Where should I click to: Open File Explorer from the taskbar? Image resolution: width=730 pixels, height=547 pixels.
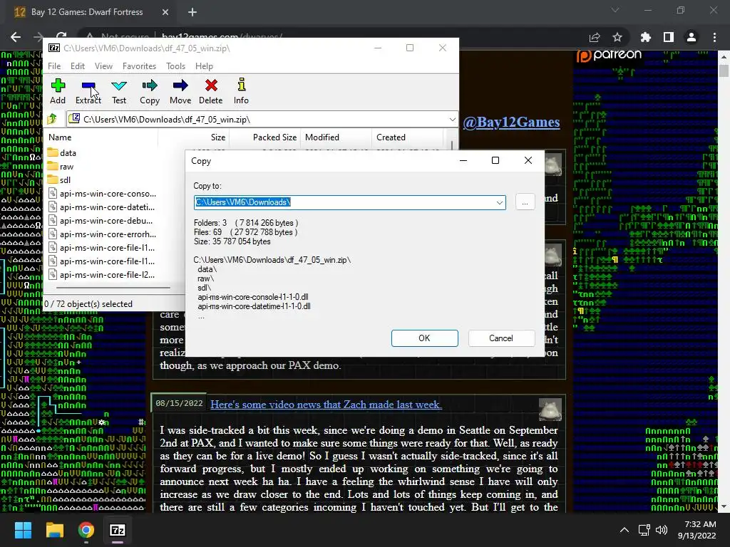[54, 530]
